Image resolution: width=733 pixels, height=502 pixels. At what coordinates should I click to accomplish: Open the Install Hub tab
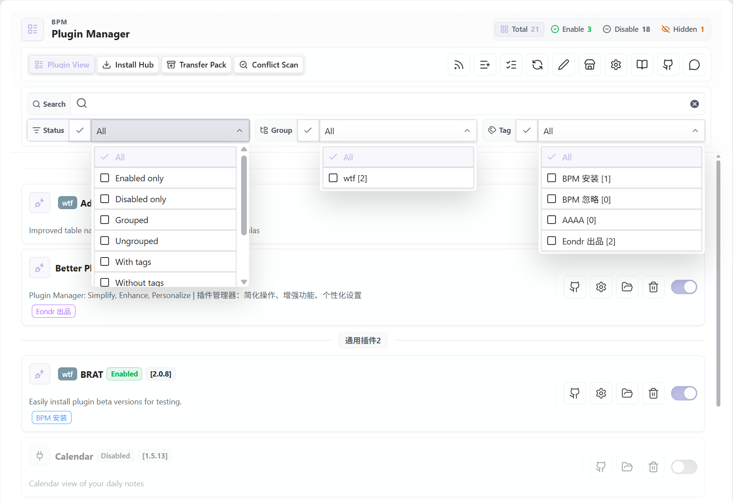(128, 65)
